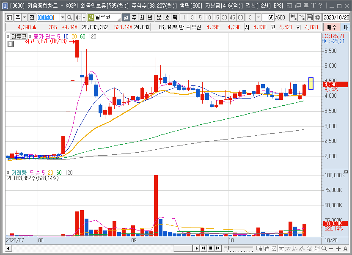Click the fast-forward button in replay controls
Screen dimensions: 352x255
click(x=218, y=248)
